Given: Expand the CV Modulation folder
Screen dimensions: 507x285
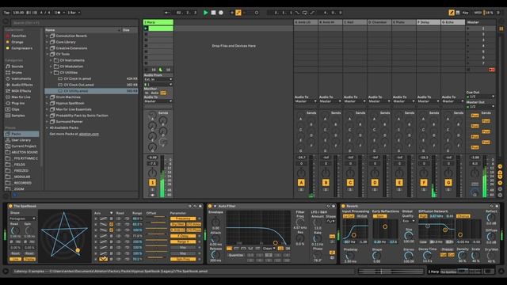Looking at the screenshot, I should pyautogui.click(x=51, y=66).
